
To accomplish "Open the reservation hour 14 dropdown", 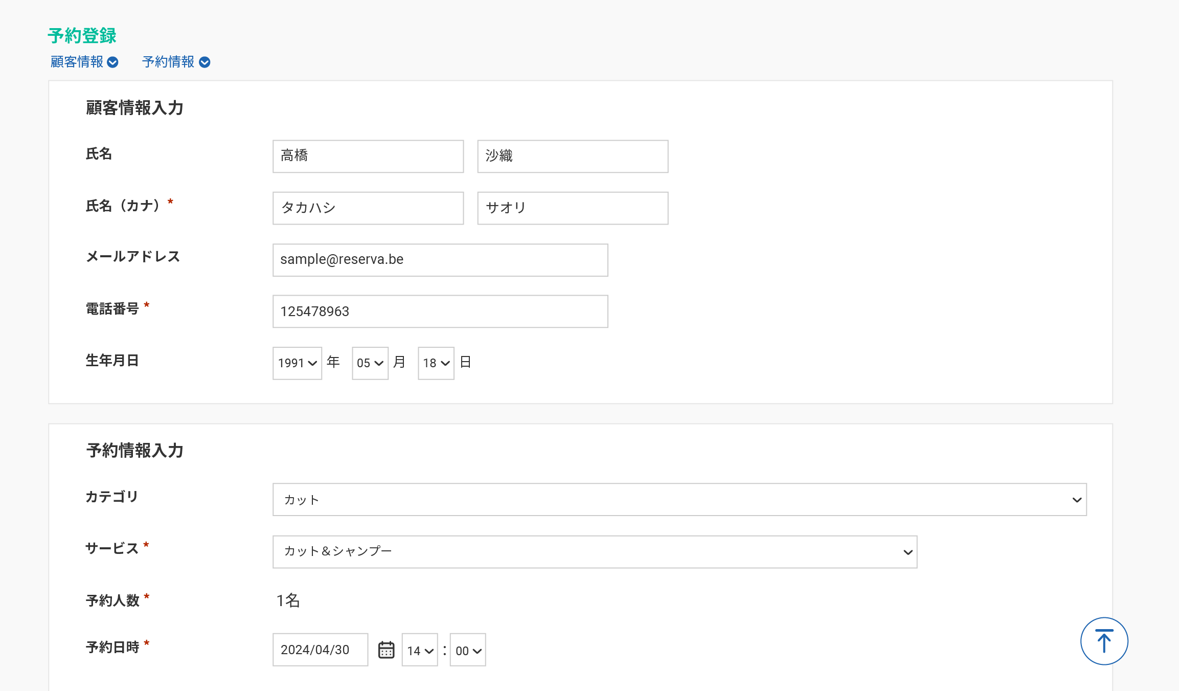I will coord(419,651).
